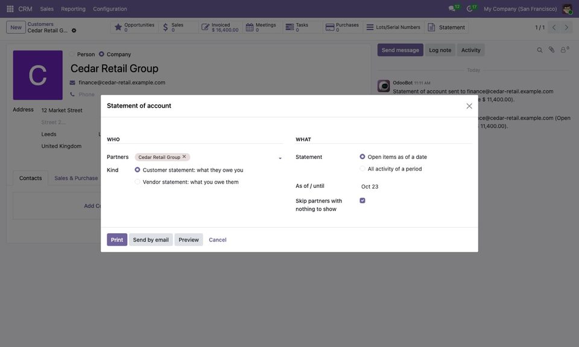579x347 pixels.
Task: Open the Sales menu in the navbar
Action: pyautogui.click(x=47, y=9)
